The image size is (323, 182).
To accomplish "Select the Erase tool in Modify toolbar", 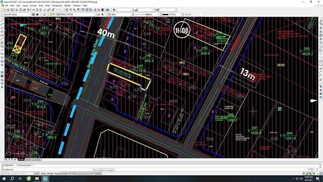I will pos(321,20).
